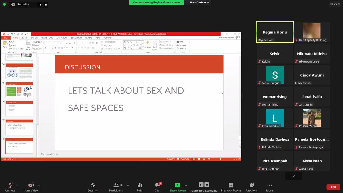
Task: Click the Save icon in quick access toolbar
Action: [x=8, y=34]
